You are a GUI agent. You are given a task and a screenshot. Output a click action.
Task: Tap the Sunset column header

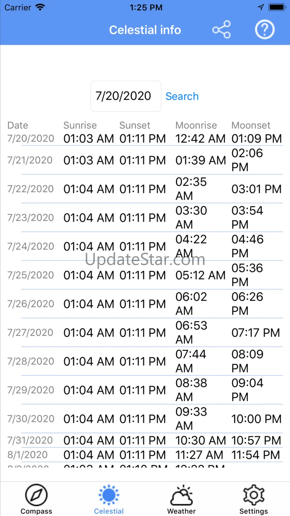(135, 125)
